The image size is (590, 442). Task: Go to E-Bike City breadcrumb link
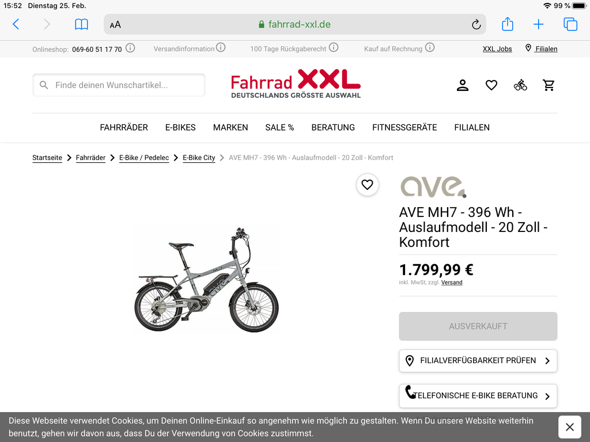(199, 158)
